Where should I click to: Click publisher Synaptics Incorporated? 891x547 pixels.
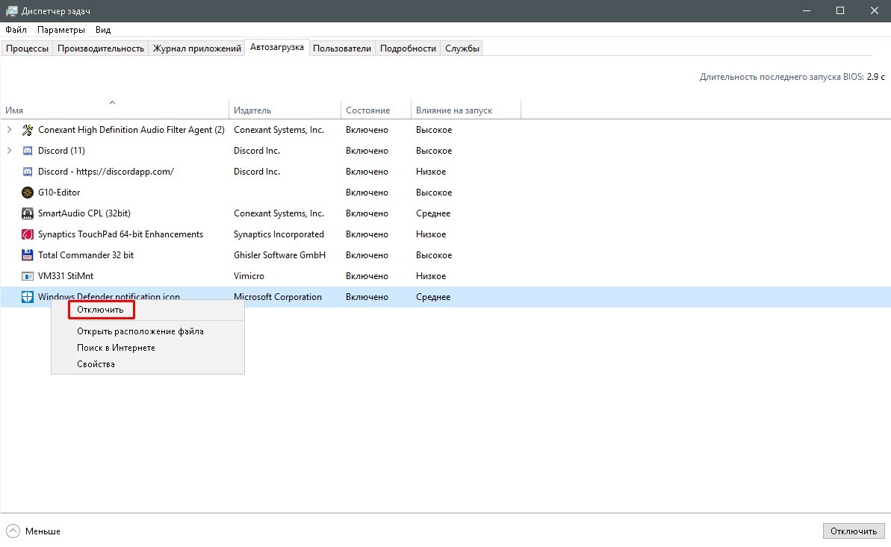[x=279, y=234]
